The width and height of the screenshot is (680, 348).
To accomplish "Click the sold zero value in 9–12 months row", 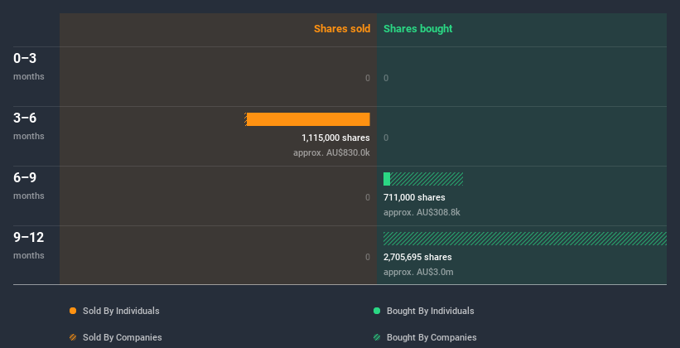I will tap(368, 258).
